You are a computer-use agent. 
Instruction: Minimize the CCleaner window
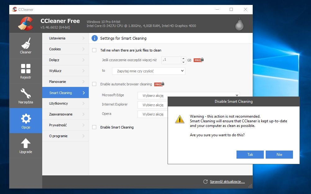(x=217, y=9)
